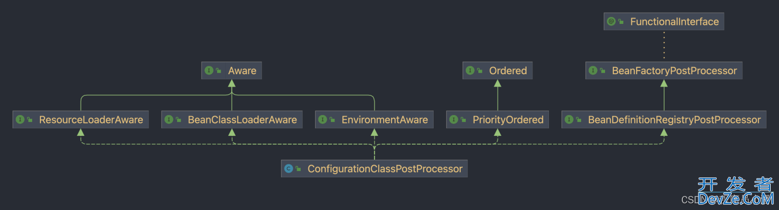779x210 pixels.
Task: Click the interface icon on PriorityOrdered
Action: [454, 120]
